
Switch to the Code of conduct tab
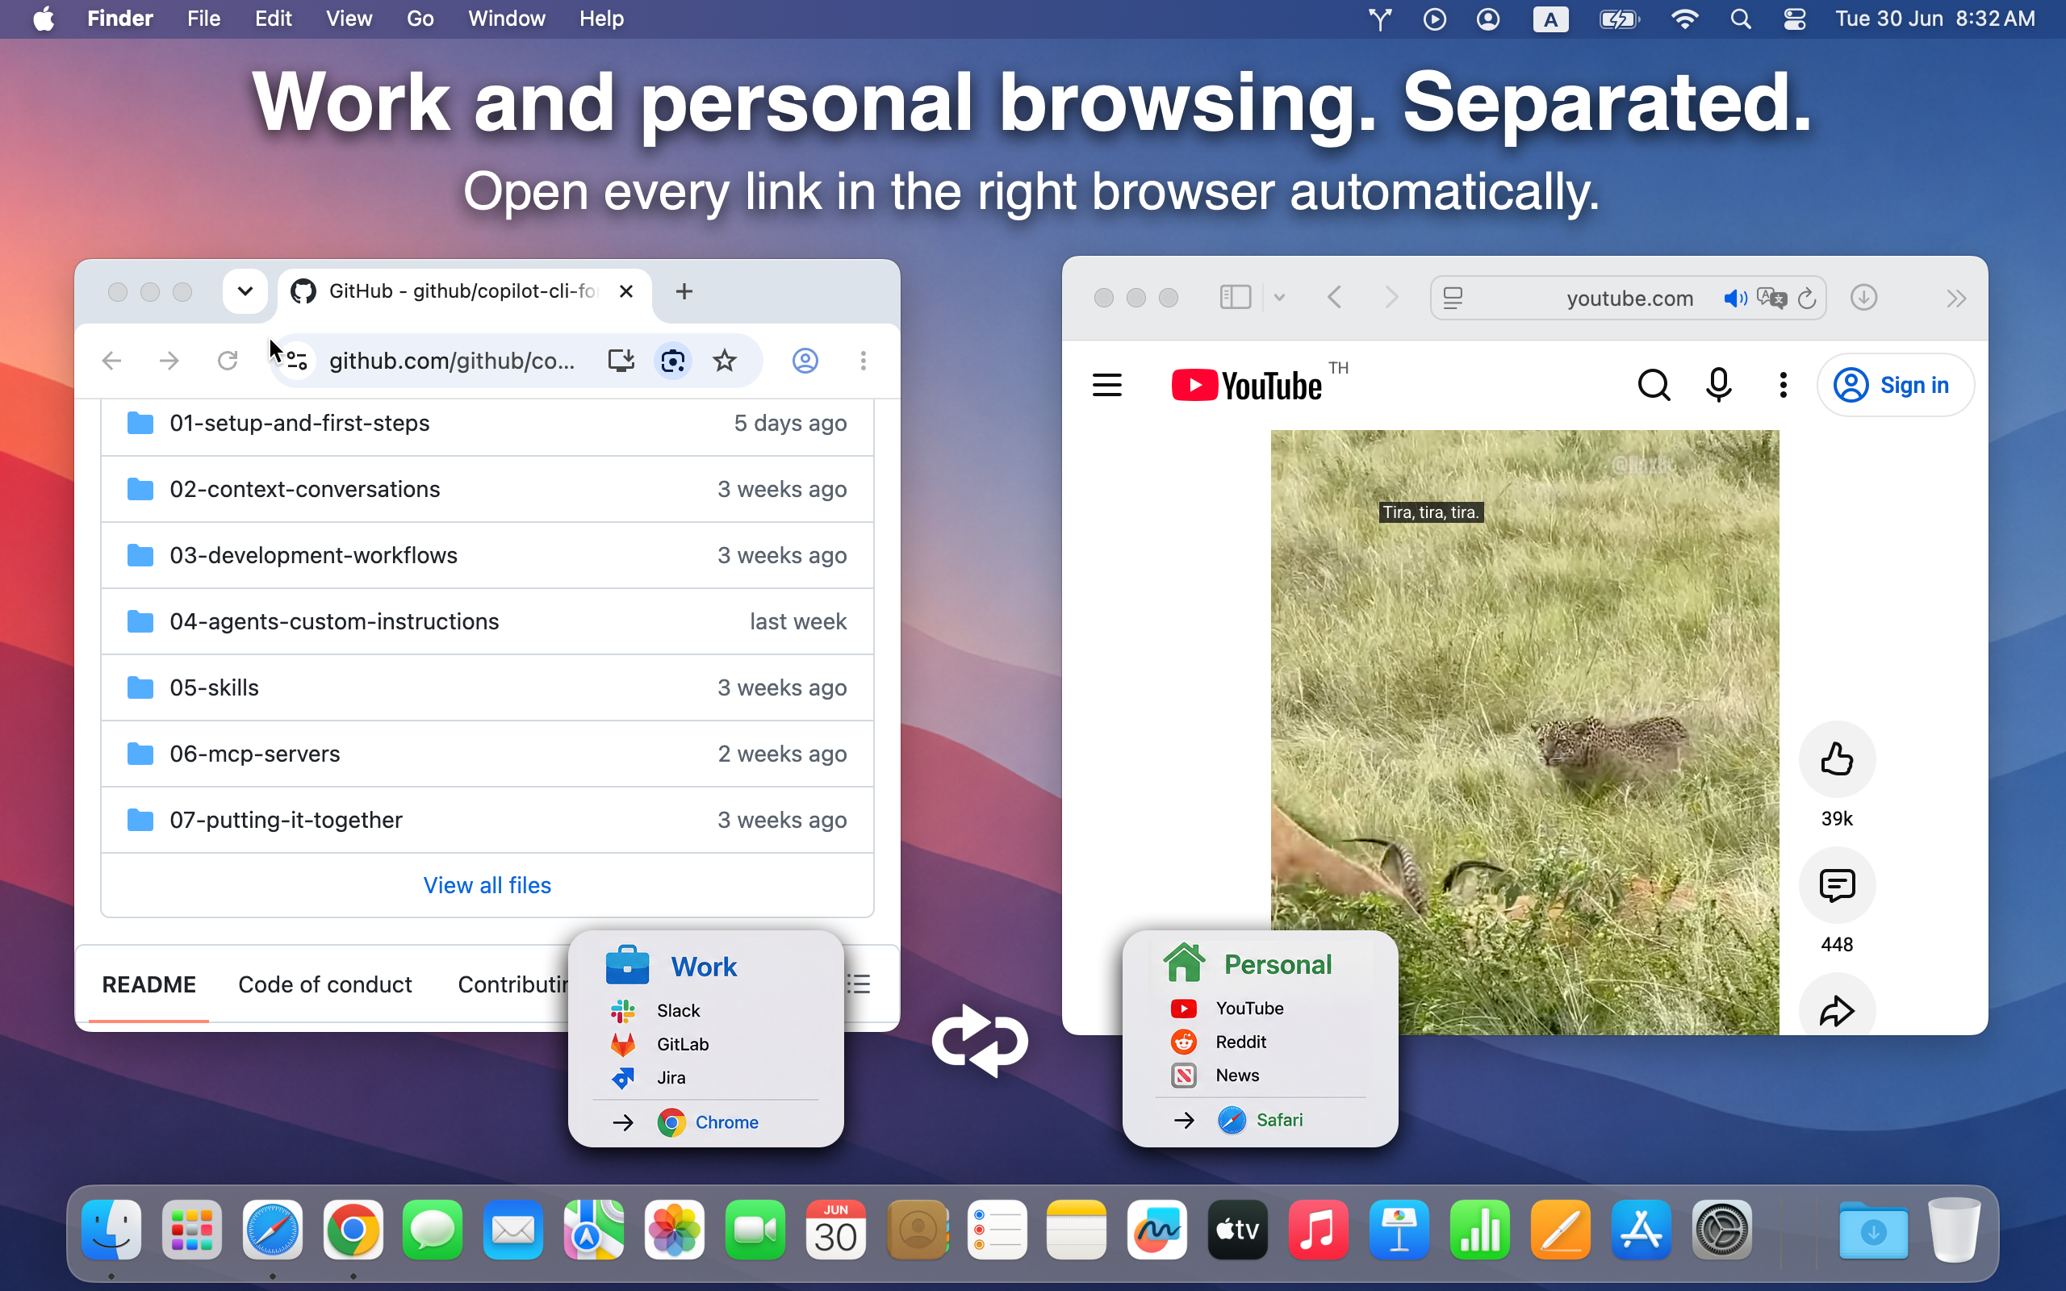pos(324,984)
